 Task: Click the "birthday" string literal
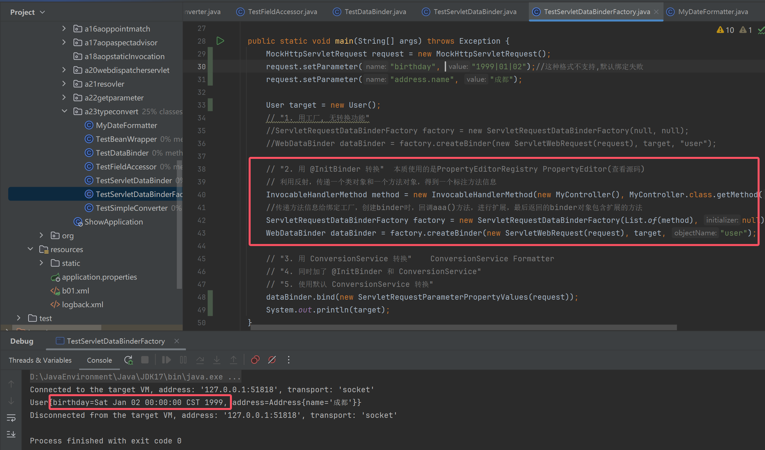(x=413, y=67)
